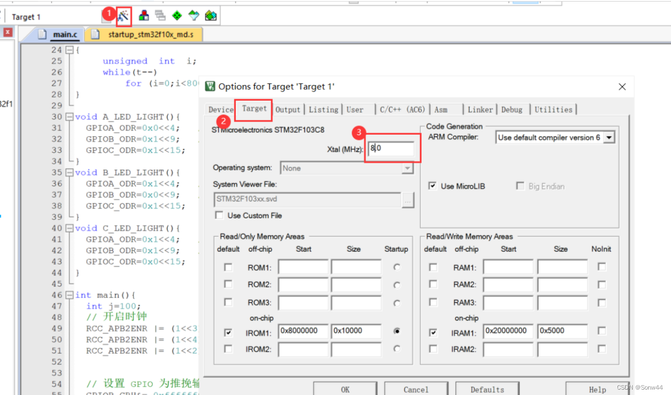Click Select Software Packs icon
671x395 pixels.
[x=194, y=16]
